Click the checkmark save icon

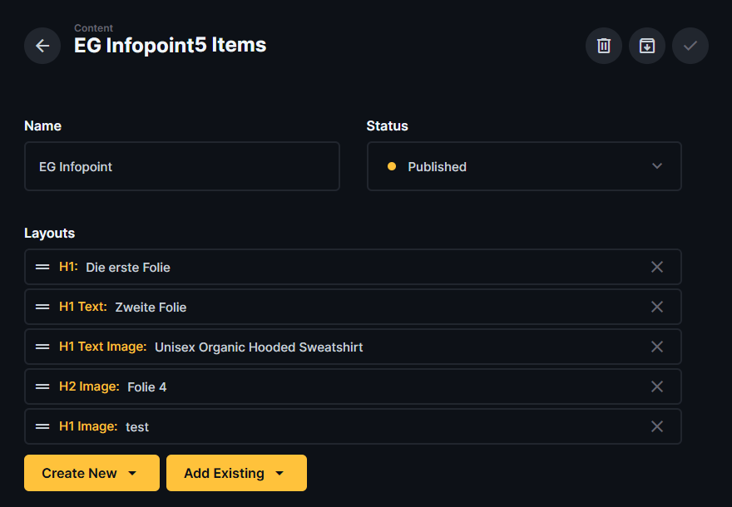coord(690,46)
